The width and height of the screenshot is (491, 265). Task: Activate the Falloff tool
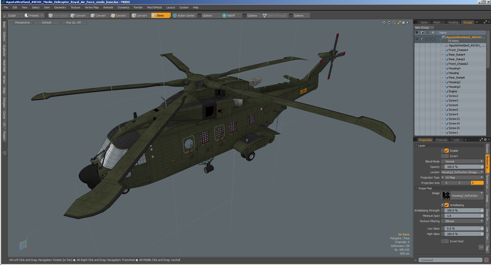pos(228,16)
